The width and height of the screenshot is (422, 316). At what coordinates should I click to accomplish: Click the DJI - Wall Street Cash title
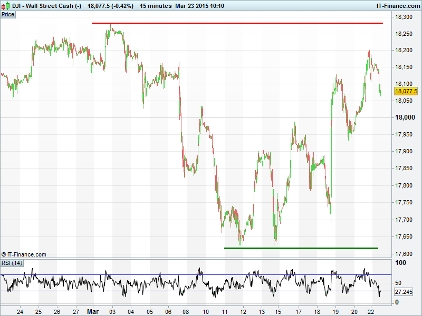point(42,6)
